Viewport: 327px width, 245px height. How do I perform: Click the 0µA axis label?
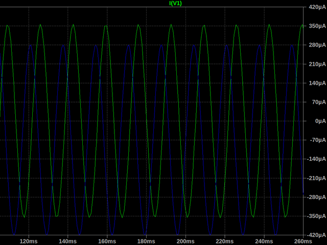point(318,121)
